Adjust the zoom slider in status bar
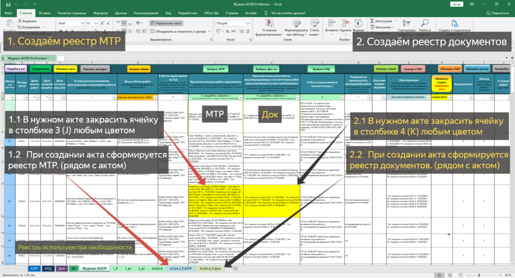 [x=479, y=275]
